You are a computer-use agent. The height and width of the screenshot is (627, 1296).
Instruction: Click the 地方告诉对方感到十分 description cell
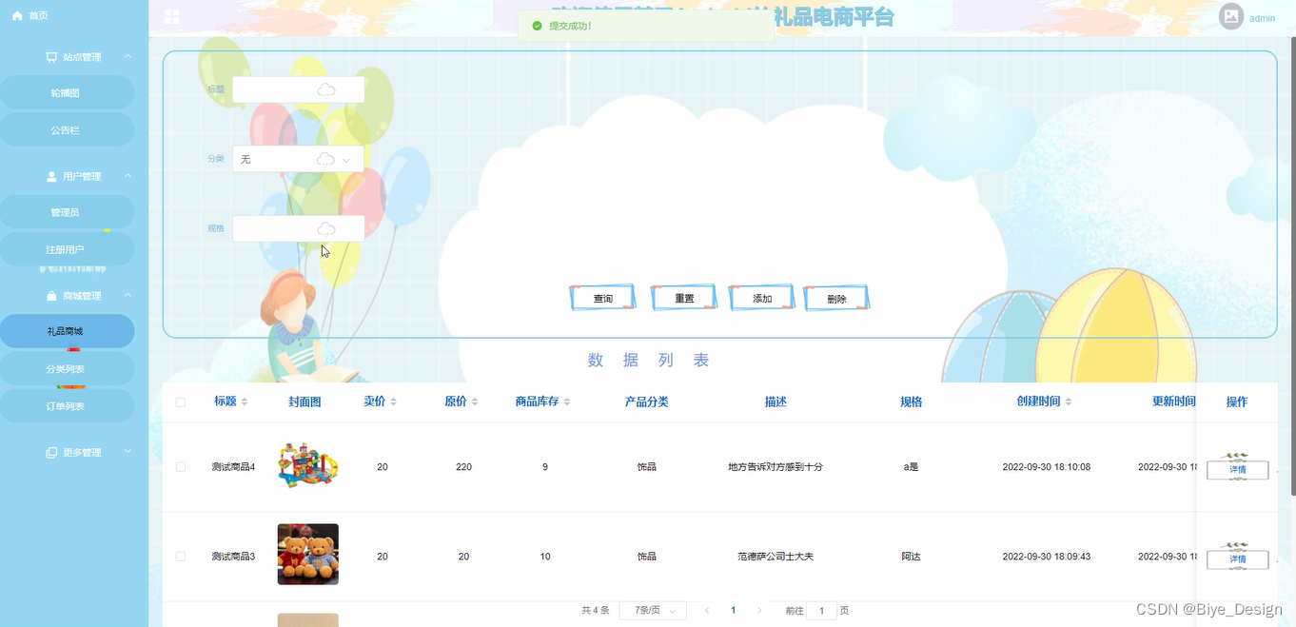[776, 467]
